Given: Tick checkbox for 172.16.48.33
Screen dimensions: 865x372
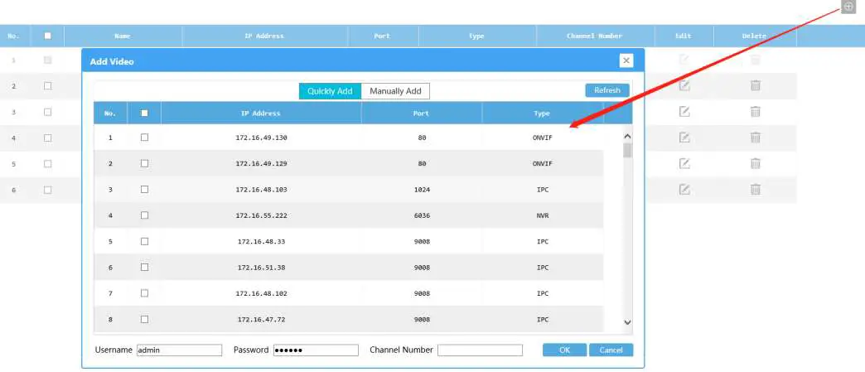Looking at the screenshot, I should point(144,241).
